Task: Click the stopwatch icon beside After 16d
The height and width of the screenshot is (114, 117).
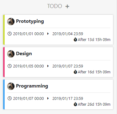Action: point(75,72)
